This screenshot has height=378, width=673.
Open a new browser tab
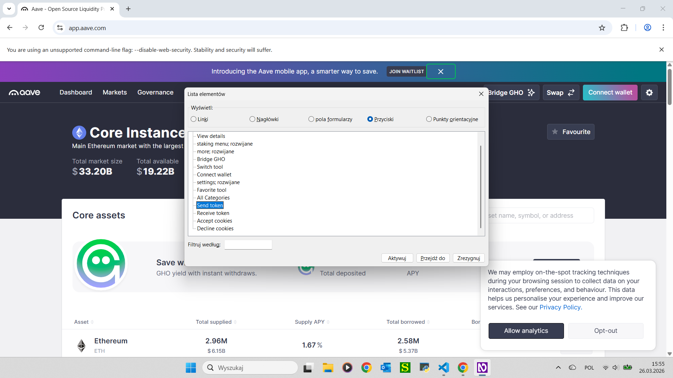pyautogui.click(x=128, y=9)
